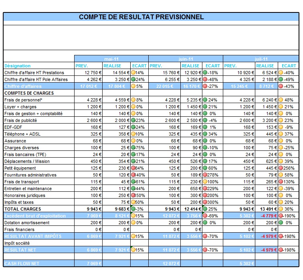Click red indicator beside 229% Entretien et maintenance
Image resolution: width=303 pixels, height=280 pixels.
(205, 189)
